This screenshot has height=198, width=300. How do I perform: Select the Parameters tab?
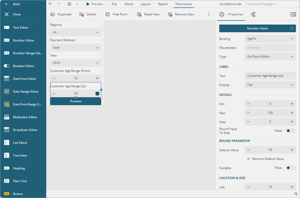(184, 4)
